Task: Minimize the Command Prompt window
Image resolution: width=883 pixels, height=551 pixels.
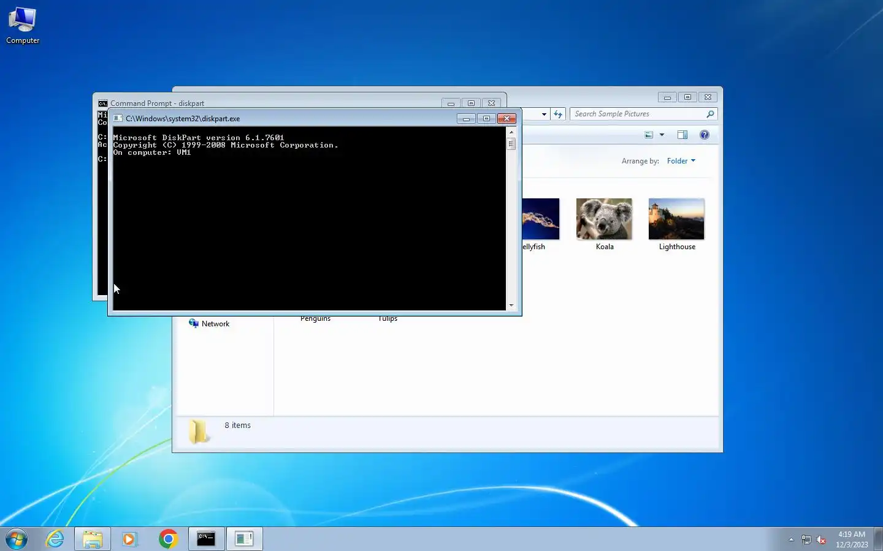Action: pyautogui.click(x=451, y=103)
